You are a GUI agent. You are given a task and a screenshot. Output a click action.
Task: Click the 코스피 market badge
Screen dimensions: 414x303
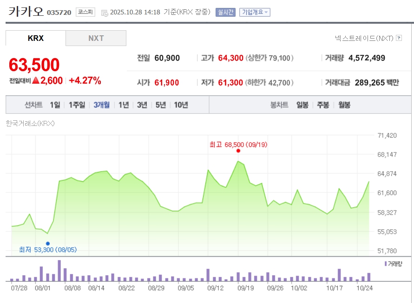85,13
